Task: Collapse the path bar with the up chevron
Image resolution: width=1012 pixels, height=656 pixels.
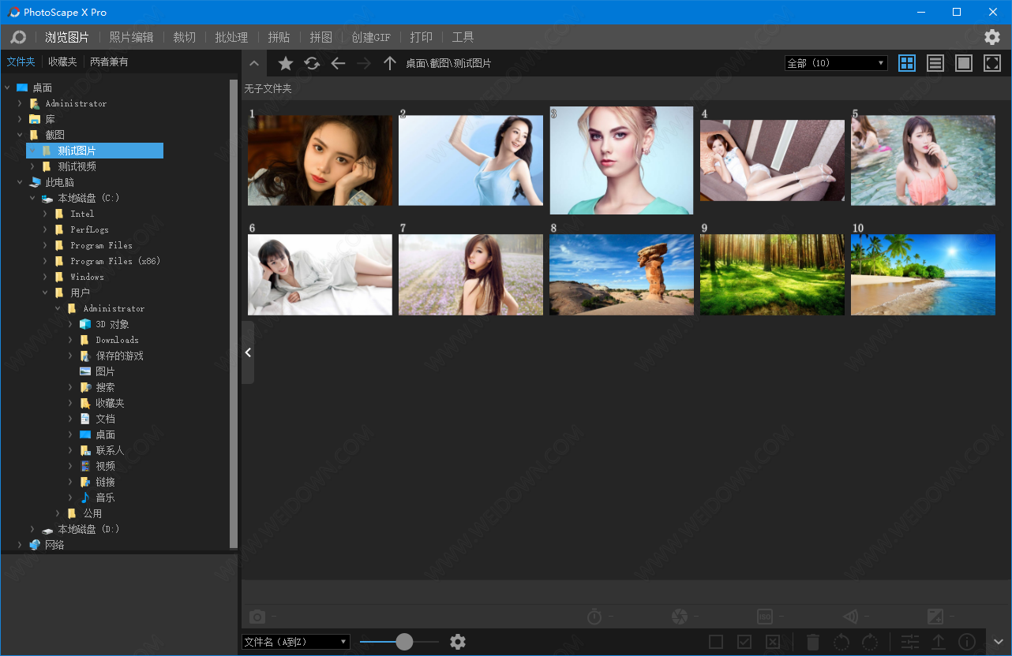Action: pos(253,64)
